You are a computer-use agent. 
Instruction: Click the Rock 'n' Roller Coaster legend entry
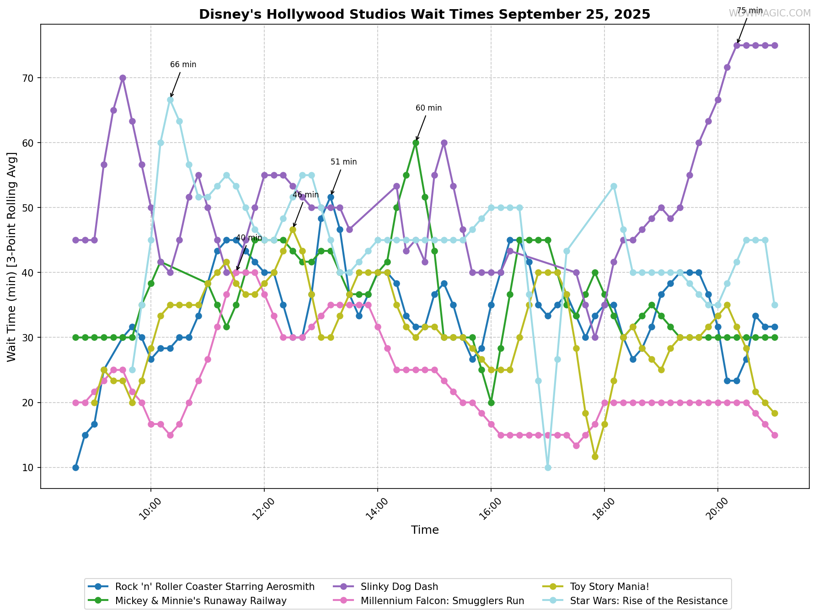(203, 587)
